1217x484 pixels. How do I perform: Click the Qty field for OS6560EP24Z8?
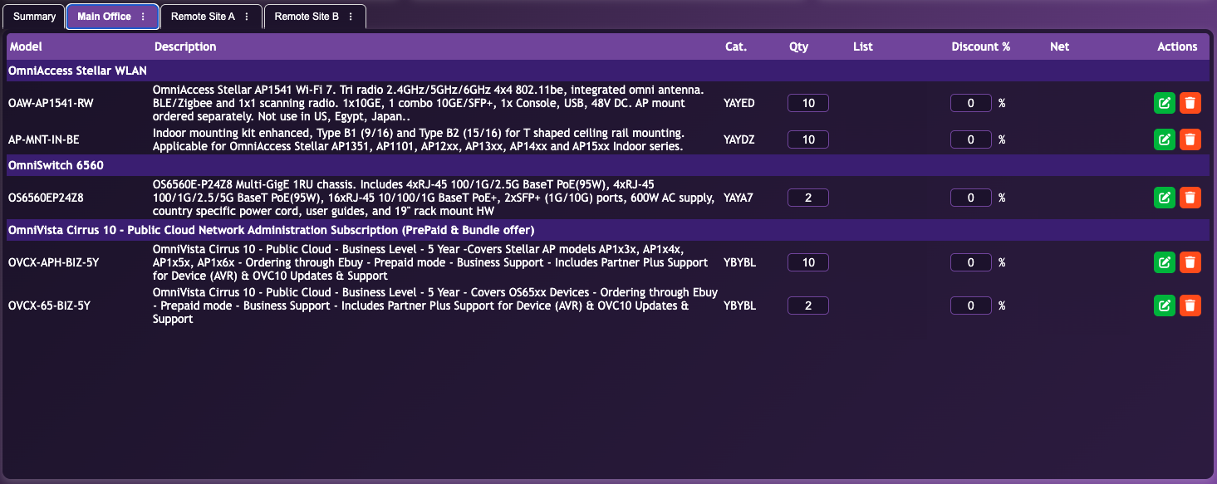(808, 198)
